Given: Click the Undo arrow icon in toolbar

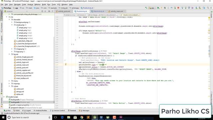Looking at the screenshot, I should point(192,8).
